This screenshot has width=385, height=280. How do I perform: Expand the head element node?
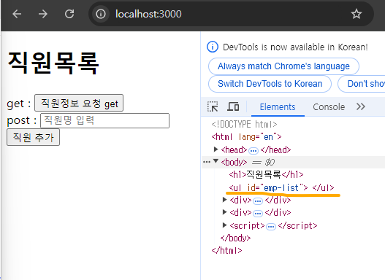click(x=216, y=149)
